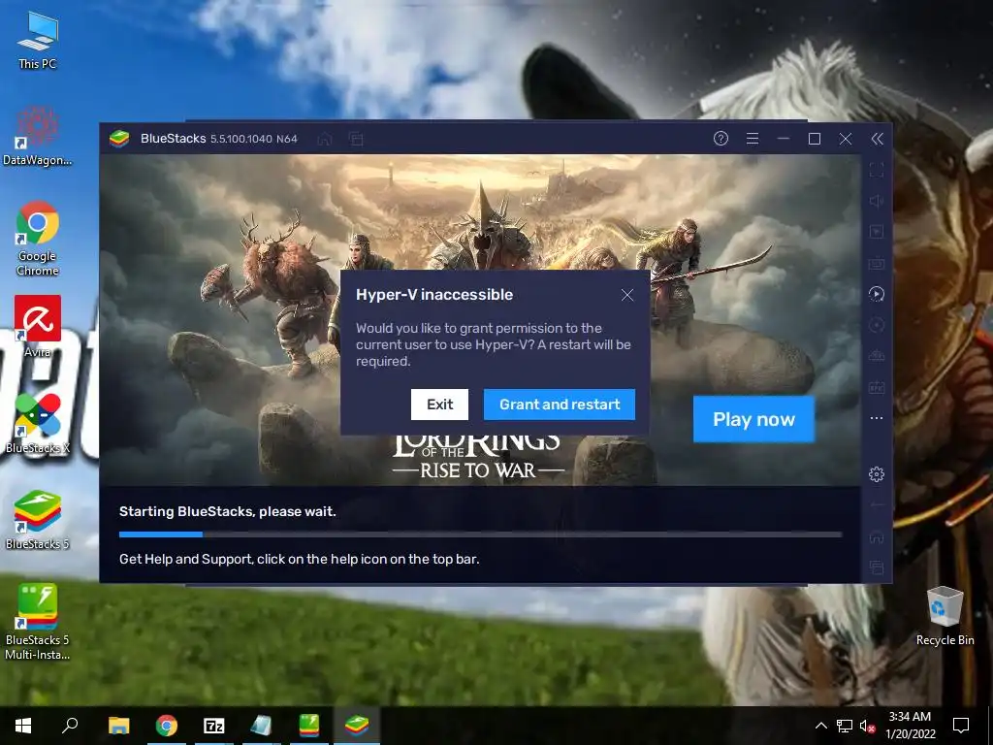This screenshot has width=993, height=745.
Task: Collapse the BlueStacks sidebar with double arrows
Action: (x=877, y=139)
